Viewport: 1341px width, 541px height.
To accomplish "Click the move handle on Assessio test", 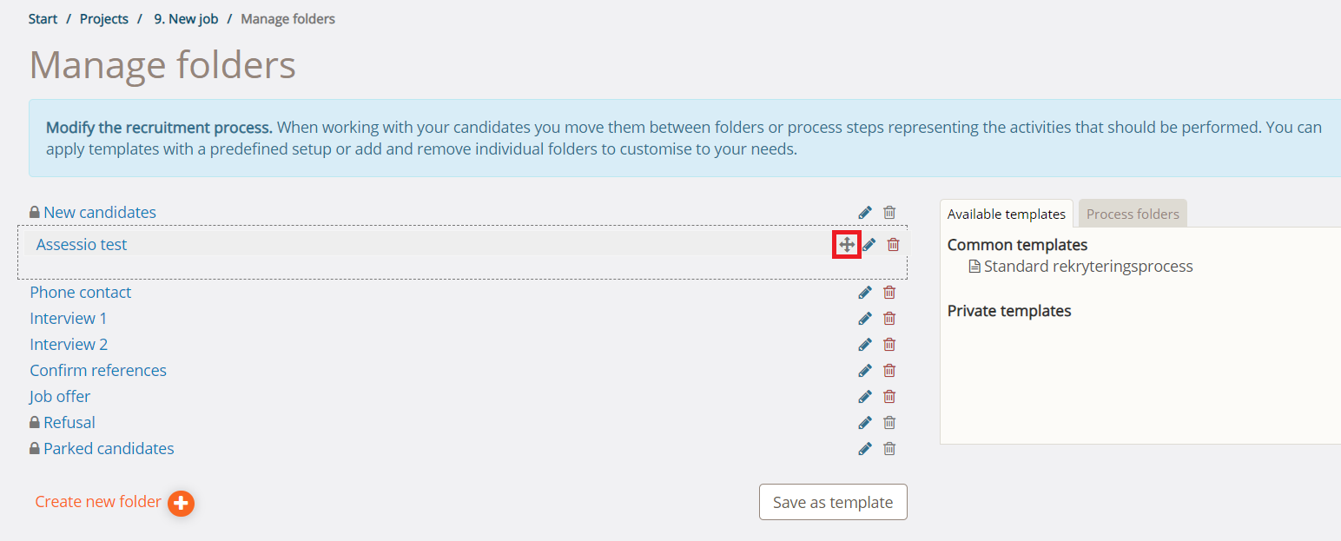I will (x=847, y=245).
